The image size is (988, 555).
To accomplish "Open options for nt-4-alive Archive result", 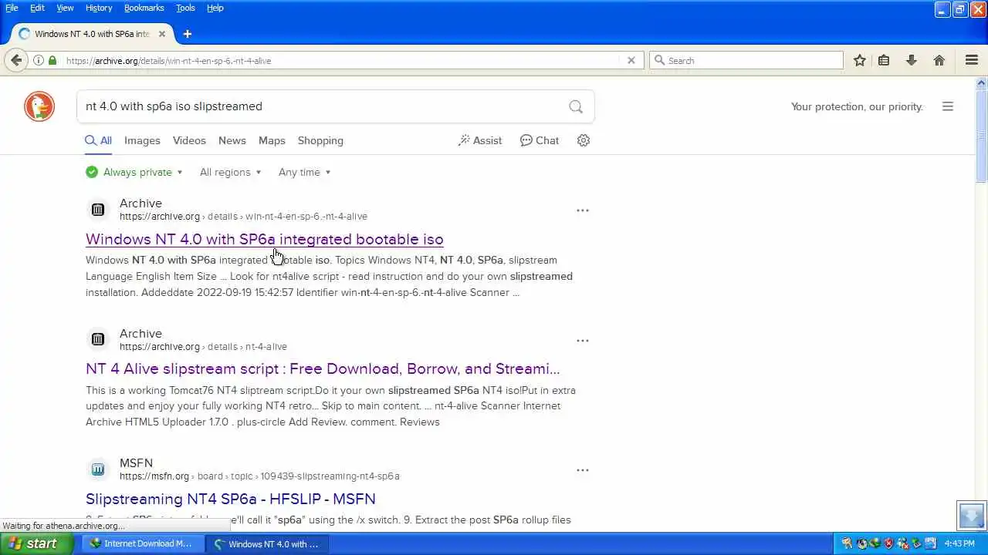I will point(583,341).
